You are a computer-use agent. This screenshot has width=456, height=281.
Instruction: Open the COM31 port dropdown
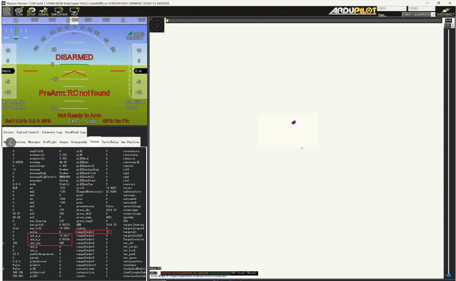391,9
